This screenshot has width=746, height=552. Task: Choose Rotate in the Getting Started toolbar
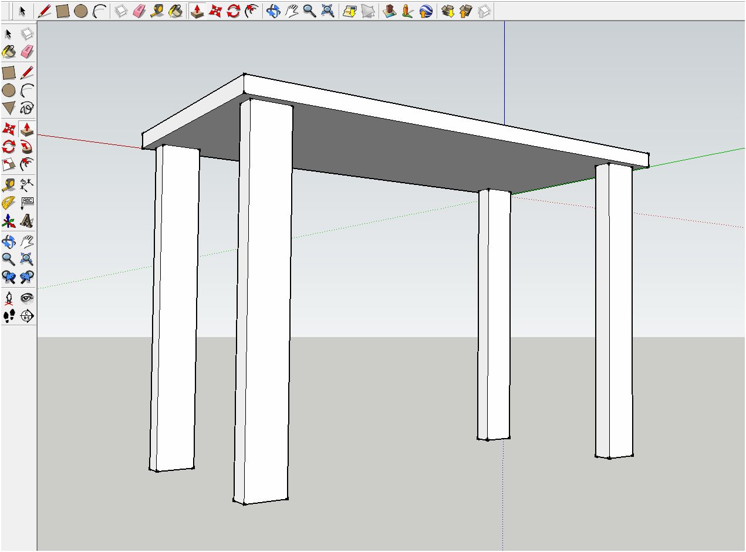coord(234,11)
